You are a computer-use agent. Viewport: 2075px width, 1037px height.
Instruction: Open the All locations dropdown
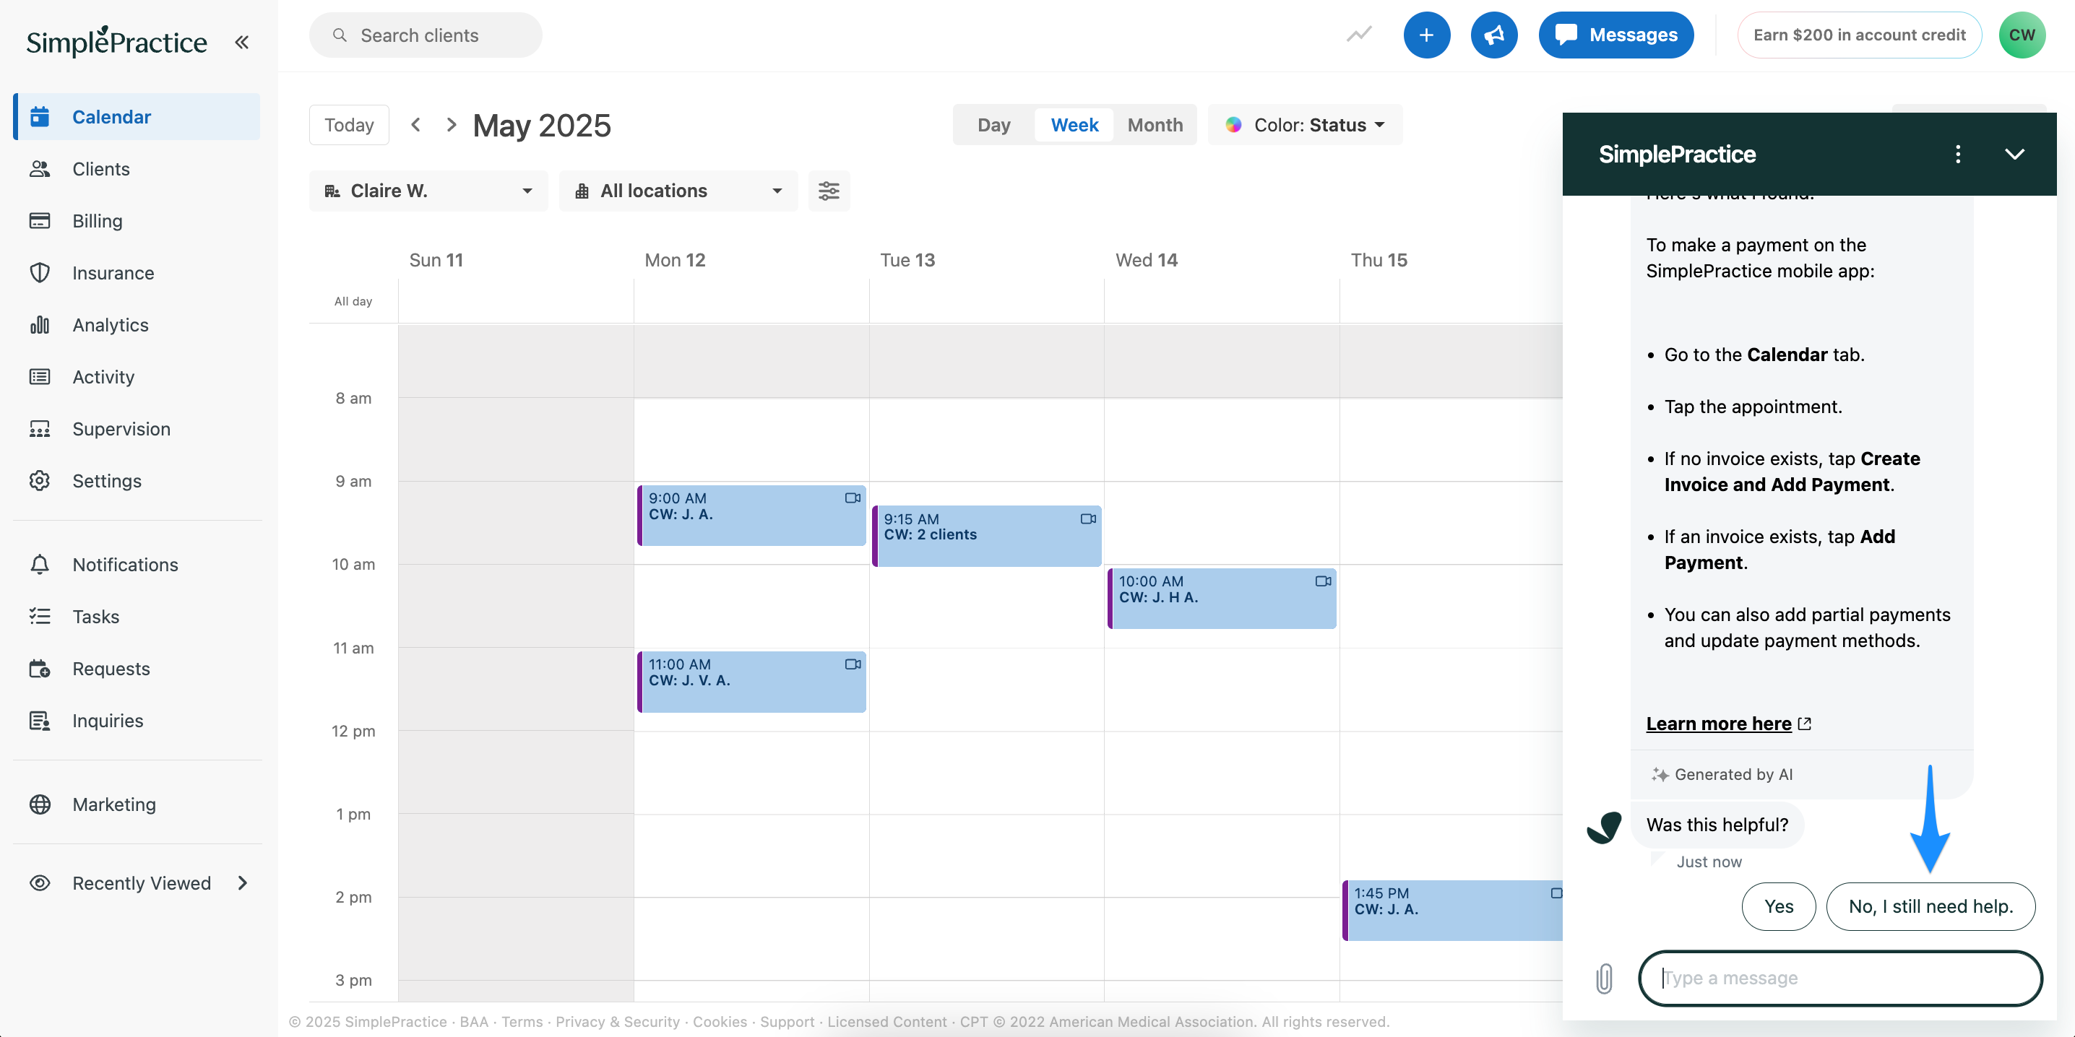[678, 191]
